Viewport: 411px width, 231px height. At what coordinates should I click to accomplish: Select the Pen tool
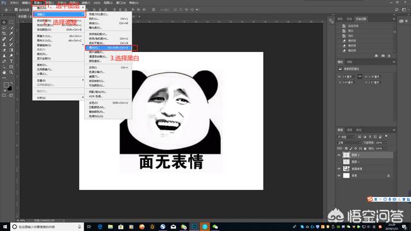(x=4, y=62)
